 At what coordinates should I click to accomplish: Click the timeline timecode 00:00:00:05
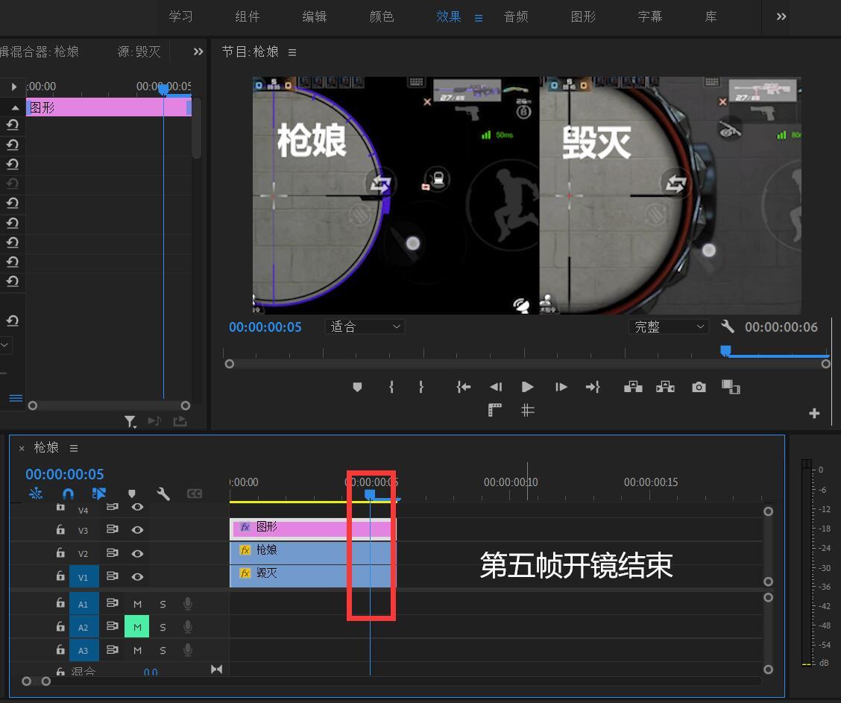[64, 474]
